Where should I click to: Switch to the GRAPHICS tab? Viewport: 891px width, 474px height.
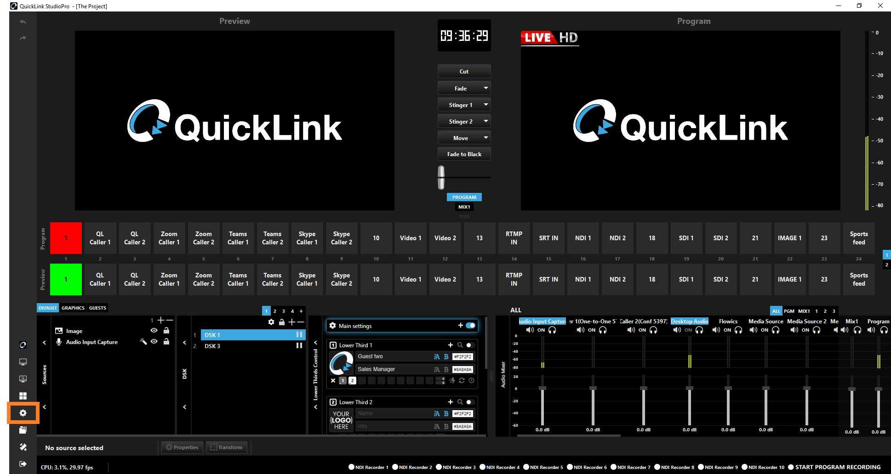coord(73,308)
